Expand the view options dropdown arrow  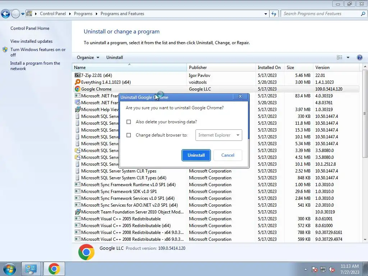point(348,57)
